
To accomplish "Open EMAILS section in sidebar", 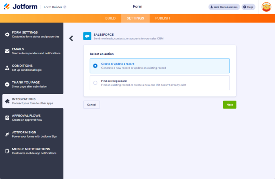I will 33,51.
